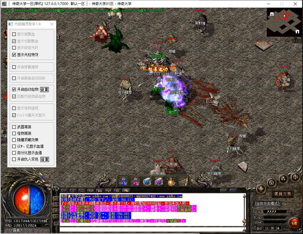
Task: Uncheck 开启自动捡物 checkbox
Action: pyautogui.click(x=14, y=90)
